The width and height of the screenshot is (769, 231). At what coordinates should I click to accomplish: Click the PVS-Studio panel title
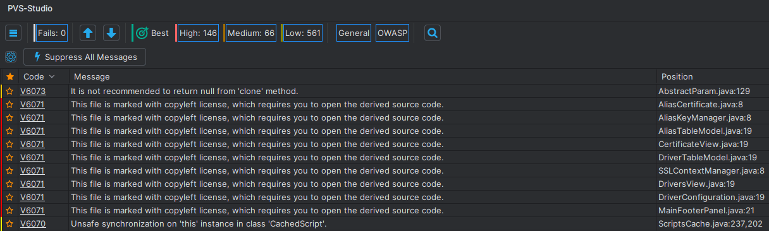pyautogui.click(x=30, y=9)
